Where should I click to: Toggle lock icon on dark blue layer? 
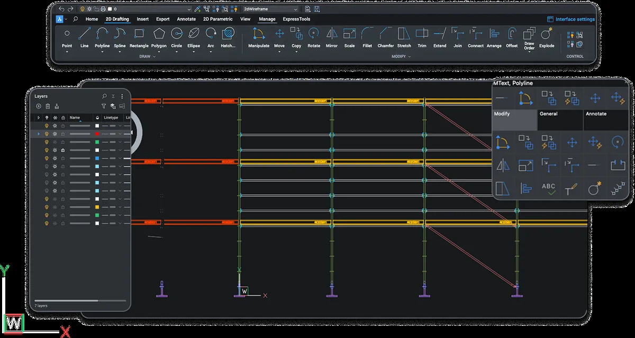[x=63, y=158]
